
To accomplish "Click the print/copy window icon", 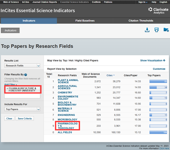I will point(156,30).
